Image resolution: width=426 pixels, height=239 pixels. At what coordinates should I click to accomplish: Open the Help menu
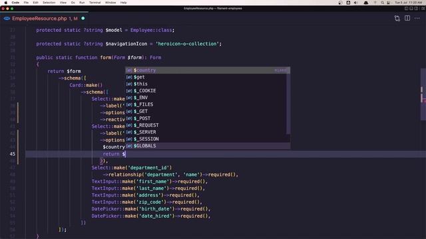[123, 3]
